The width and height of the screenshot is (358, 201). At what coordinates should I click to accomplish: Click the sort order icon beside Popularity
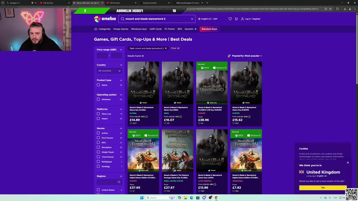pos(229,56)
